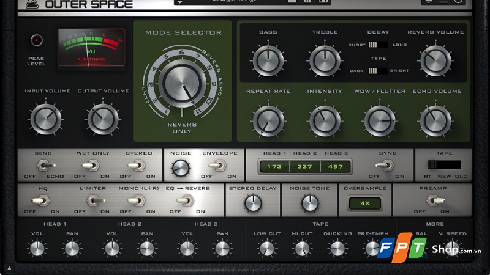Toggle the Sync switch
The height and width of the screenshot is (275, 490).
tap(385, 166)
